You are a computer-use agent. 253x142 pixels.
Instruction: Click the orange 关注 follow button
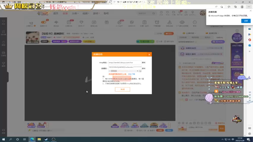[x=169, y=33]
